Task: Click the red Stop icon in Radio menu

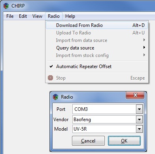Action: 50,78
